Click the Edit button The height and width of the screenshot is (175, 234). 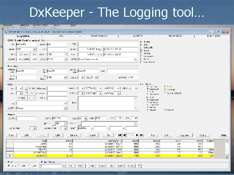[x=27, y=135]
